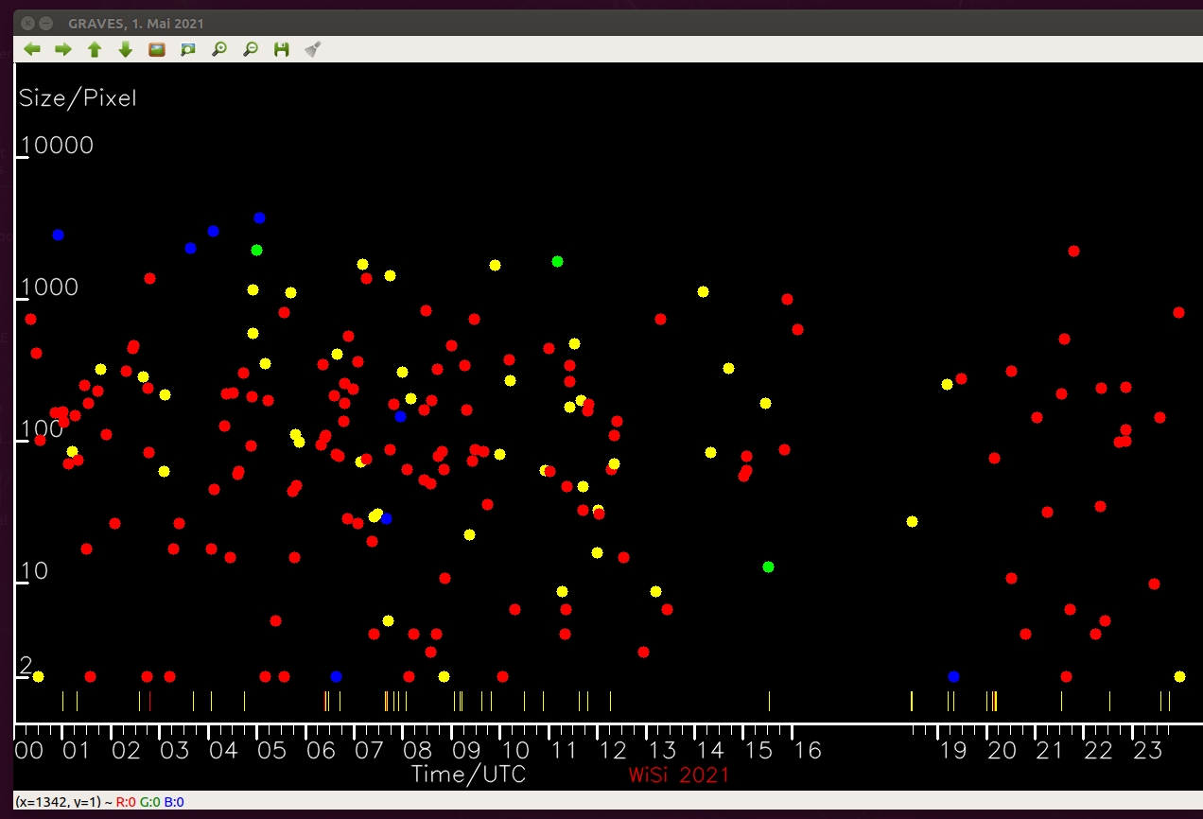Click the window title GRAVES, 1. Mai 2021
The image size is (1203, 819).
click(x=135, y=23)
